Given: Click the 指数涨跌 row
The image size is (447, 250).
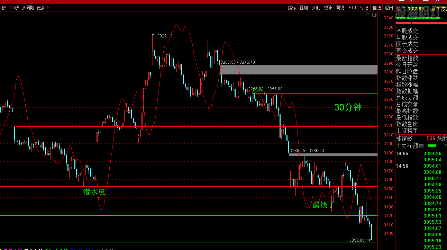Looking at the screenshot, I should 407,78.
